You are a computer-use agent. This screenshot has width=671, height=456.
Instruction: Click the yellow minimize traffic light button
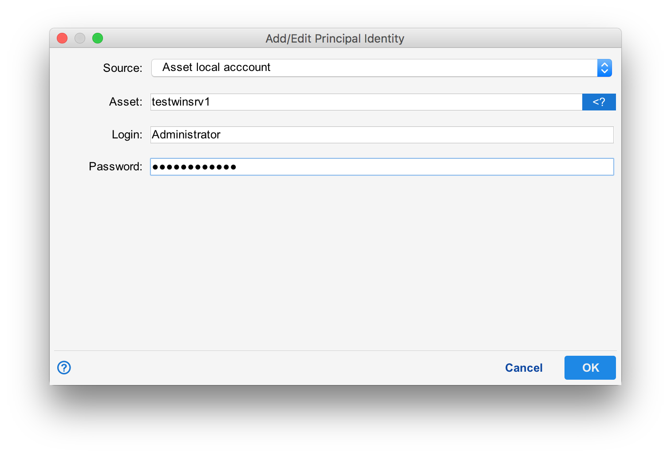pyautogui.click(x=79, y=38)
